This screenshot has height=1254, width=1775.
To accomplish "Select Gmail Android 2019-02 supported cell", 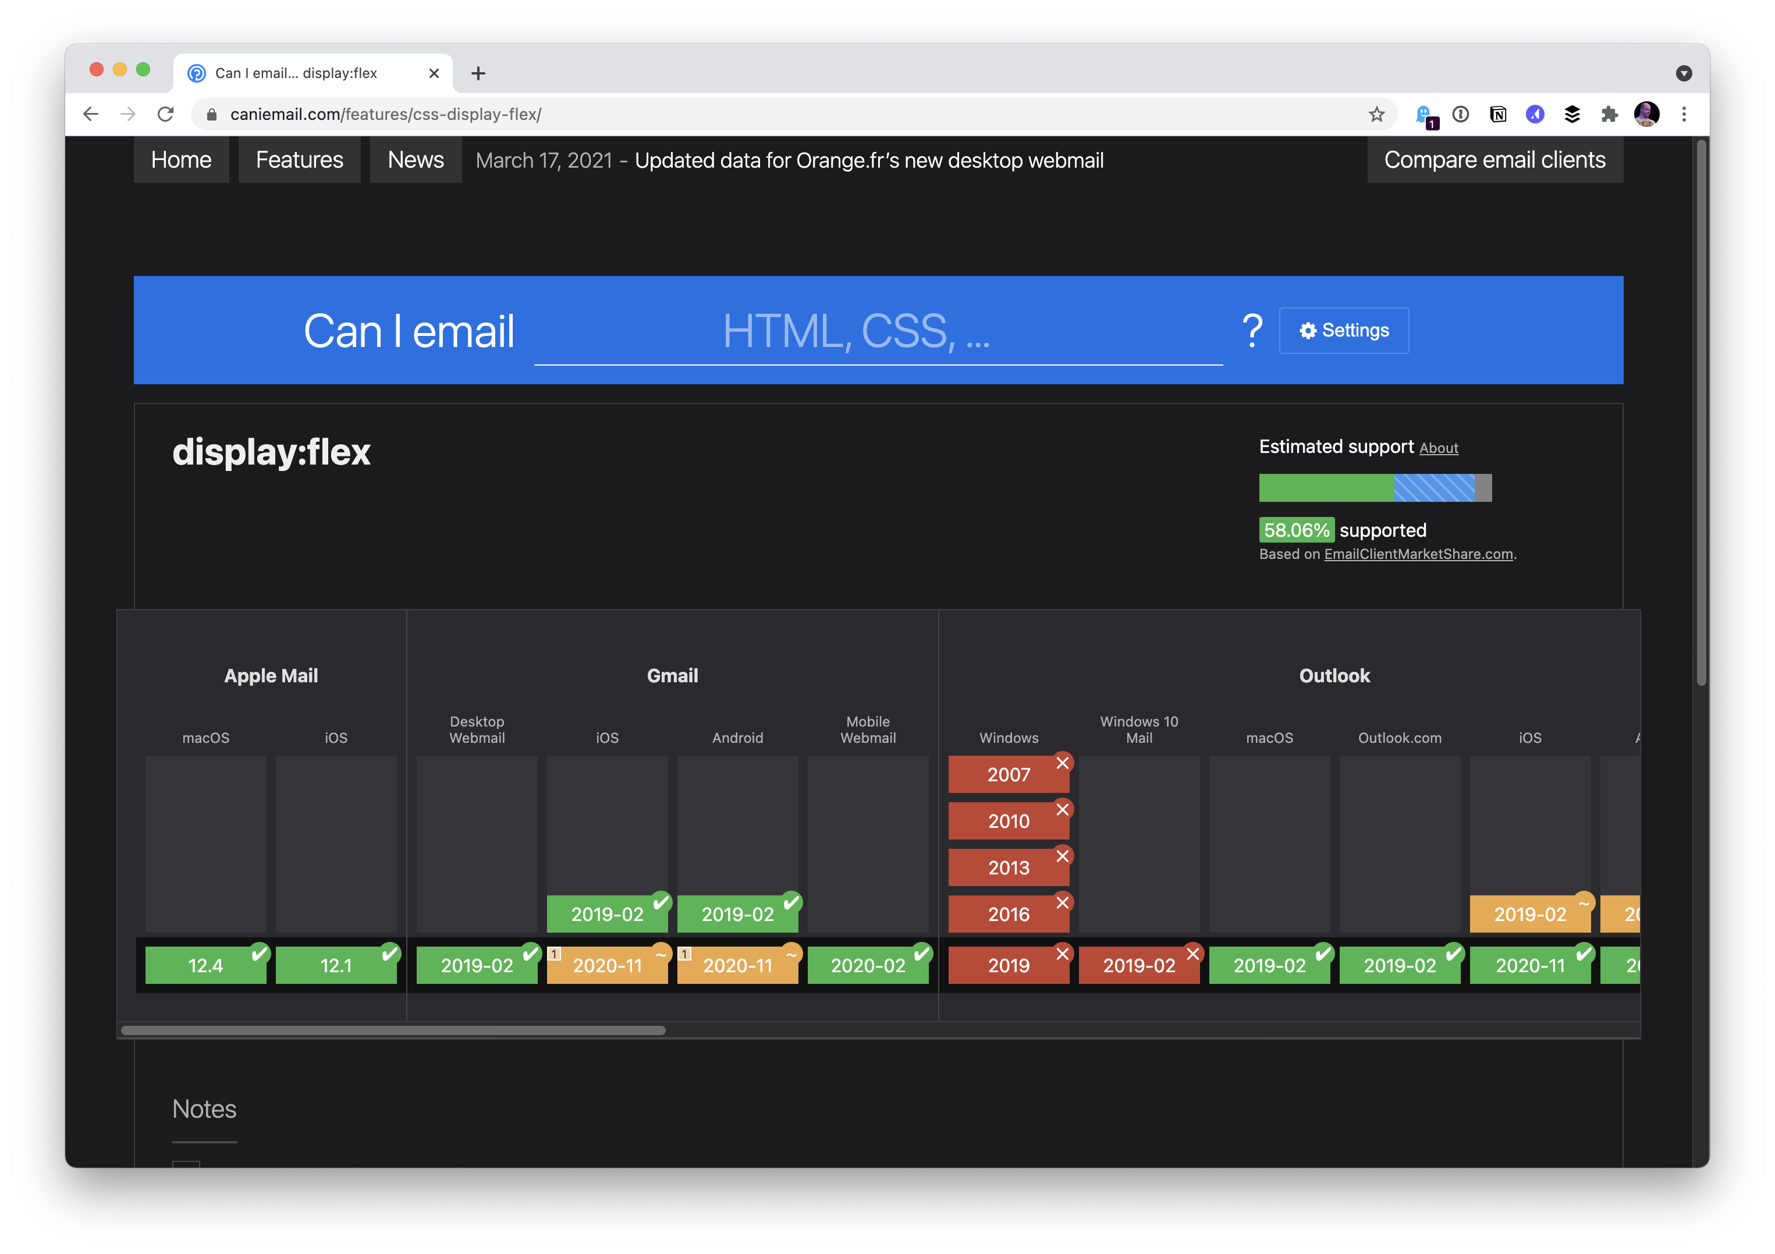I will pyautogui.click(x=737, y=914).
